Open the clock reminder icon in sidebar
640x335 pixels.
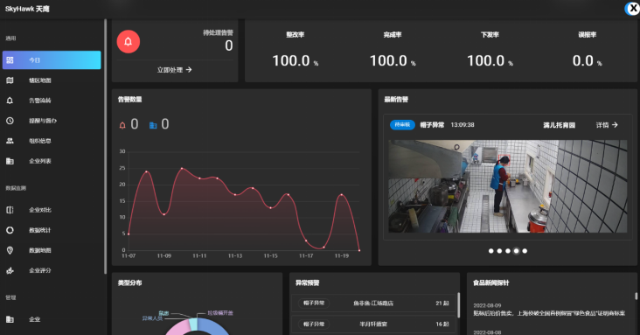click(x=10, y=121)
